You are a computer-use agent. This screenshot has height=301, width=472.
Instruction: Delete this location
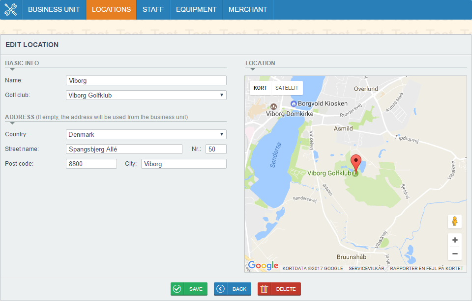(x=279, y=289)
